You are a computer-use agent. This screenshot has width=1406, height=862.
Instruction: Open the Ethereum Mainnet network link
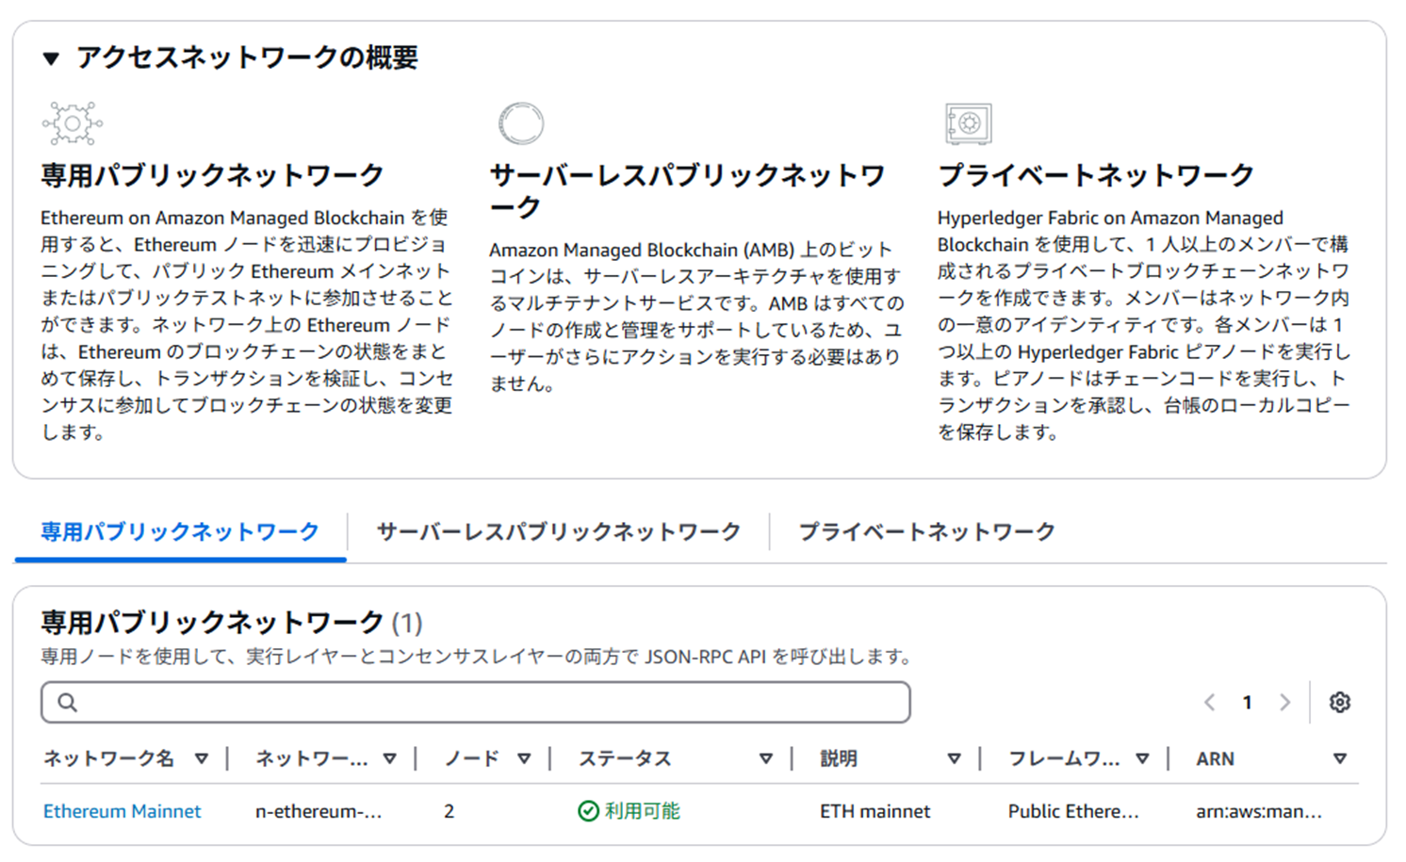123,811
